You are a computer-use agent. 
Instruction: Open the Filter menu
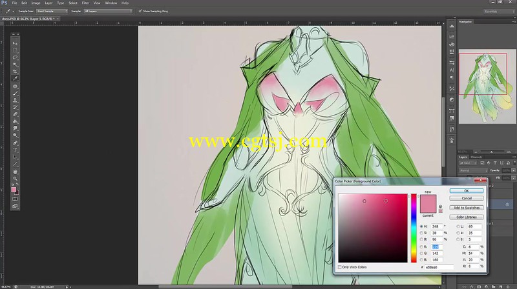(x=85, y=3)
